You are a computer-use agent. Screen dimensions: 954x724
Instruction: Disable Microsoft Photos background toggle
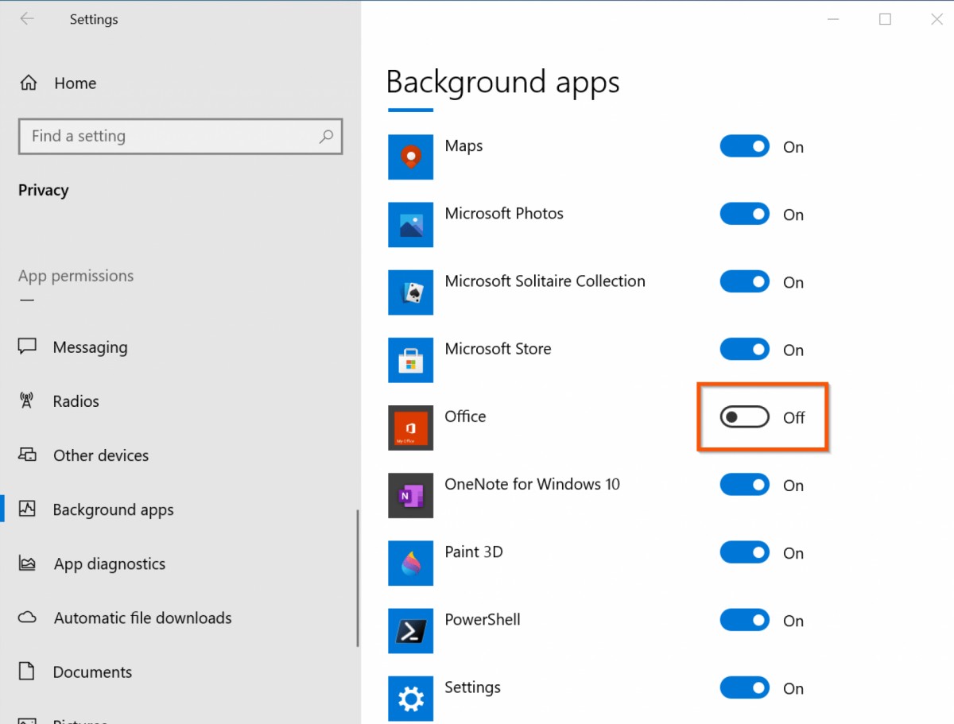745,214
